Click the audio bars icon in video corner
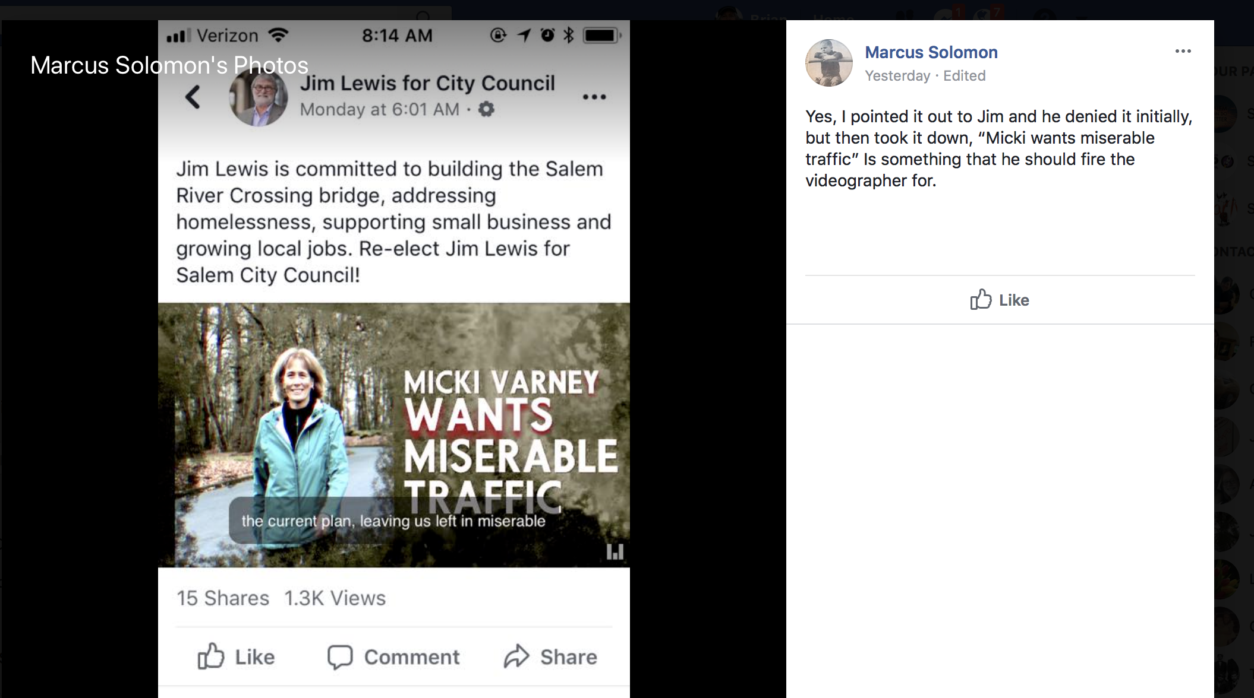1254x698 pixels. [615, 552]
